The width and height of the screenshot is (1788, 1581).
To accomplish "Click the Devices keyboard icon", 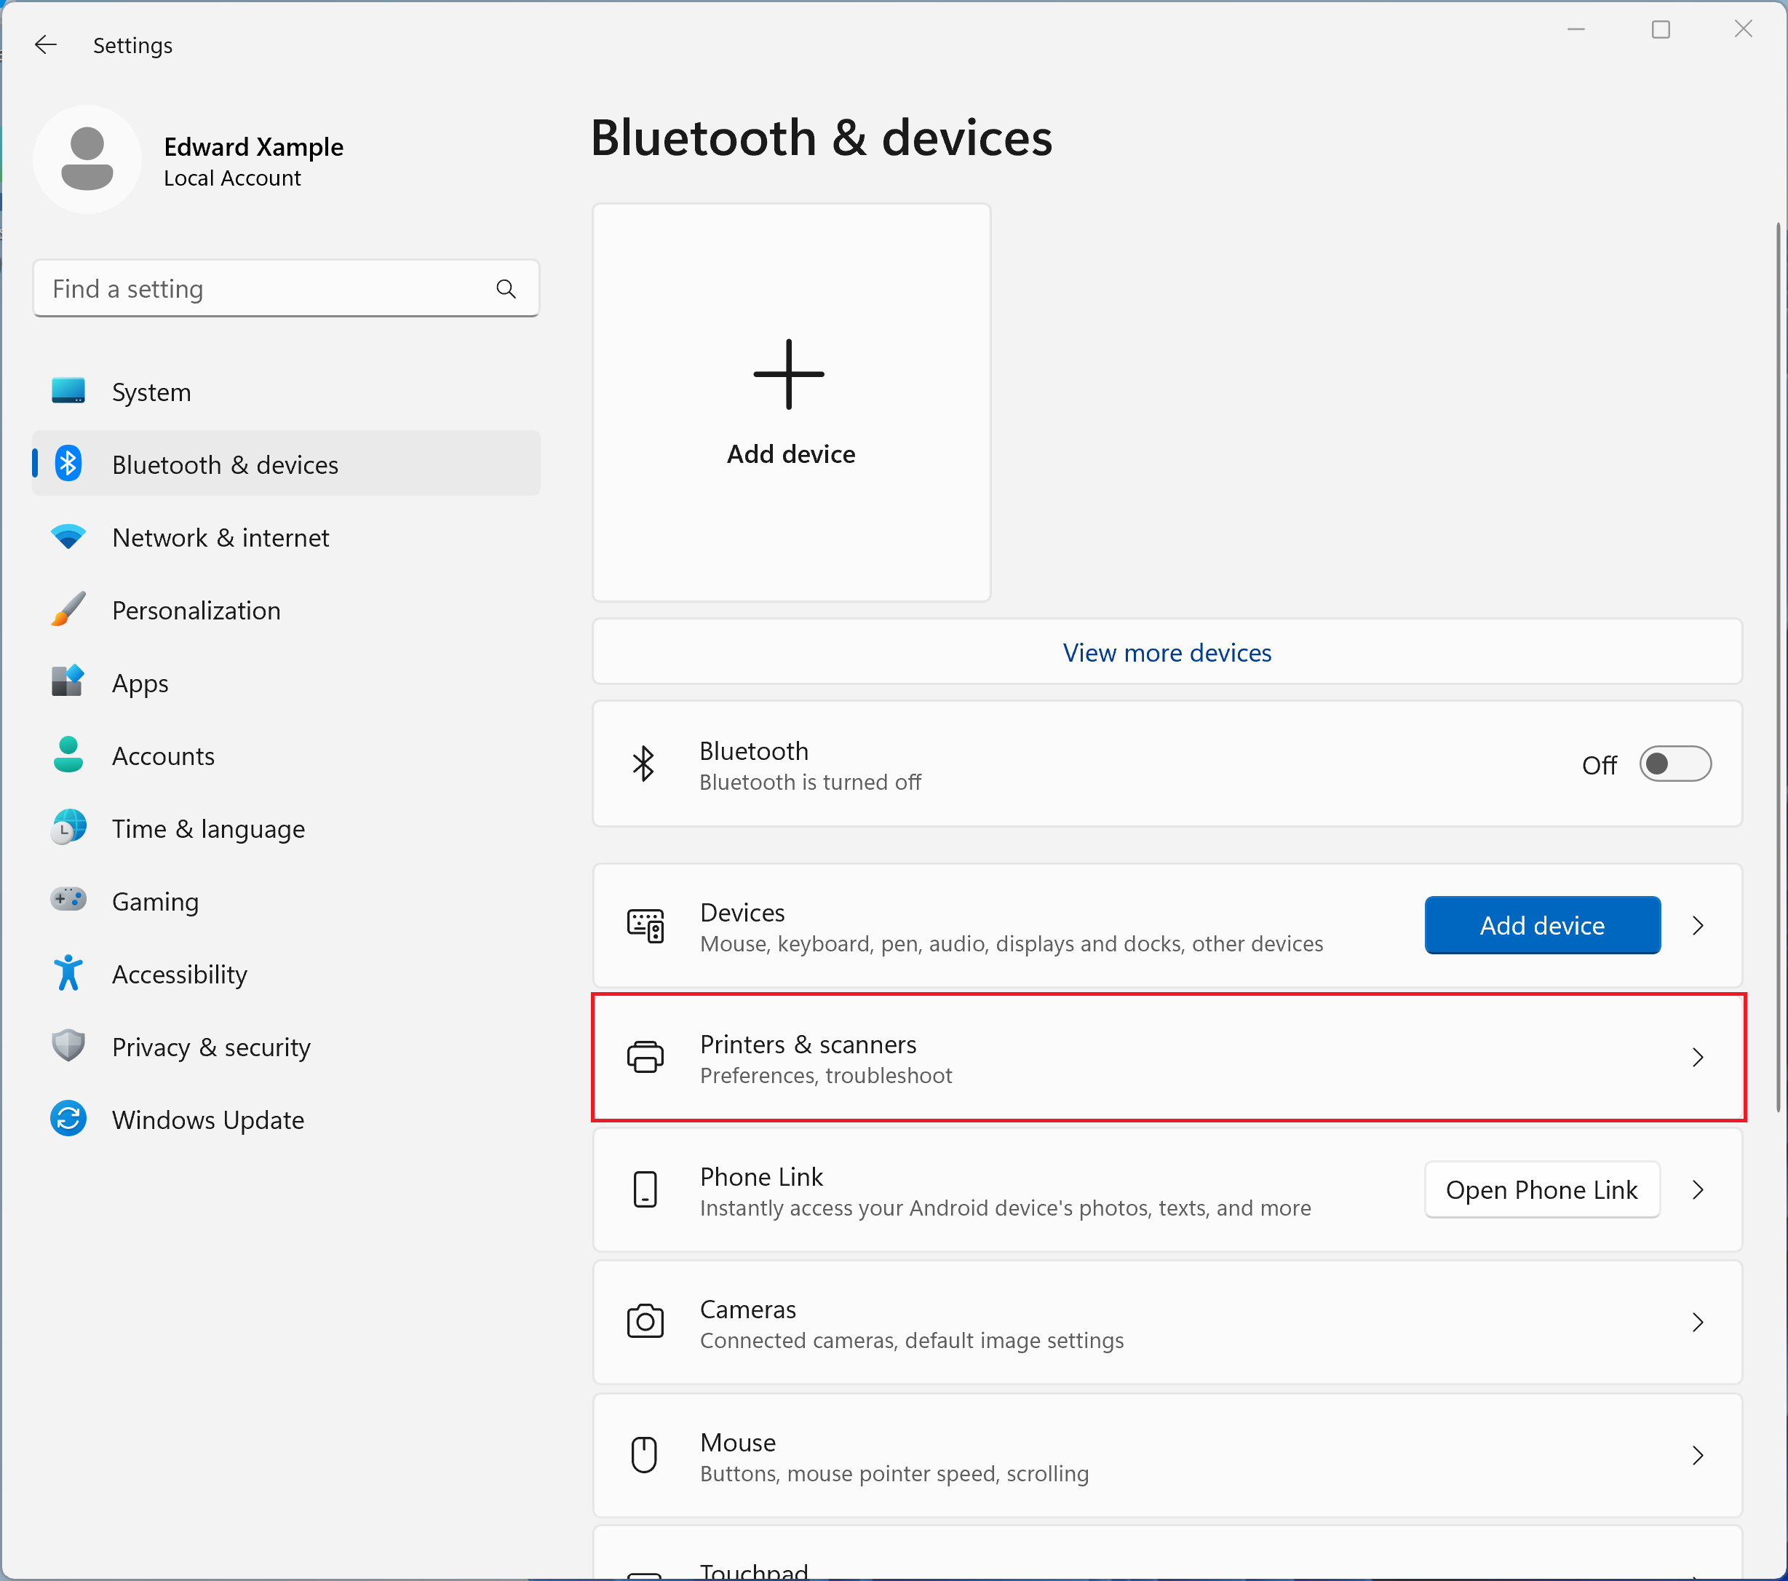I will point(645,926).
